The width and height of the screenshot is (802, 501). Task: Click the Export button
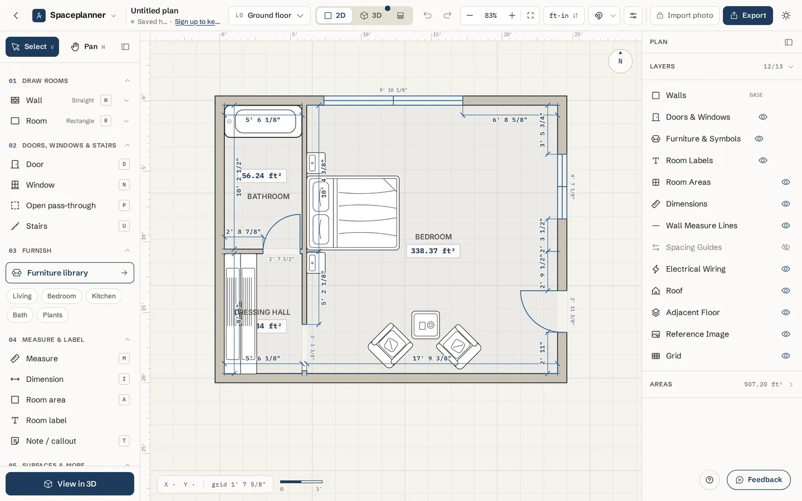748,16
